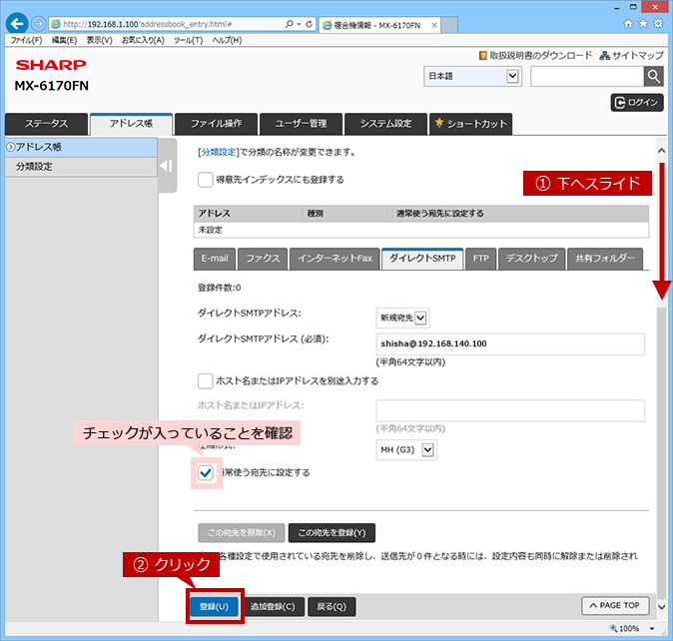Open the zoom level dropdown arrow

click(652, 629)
